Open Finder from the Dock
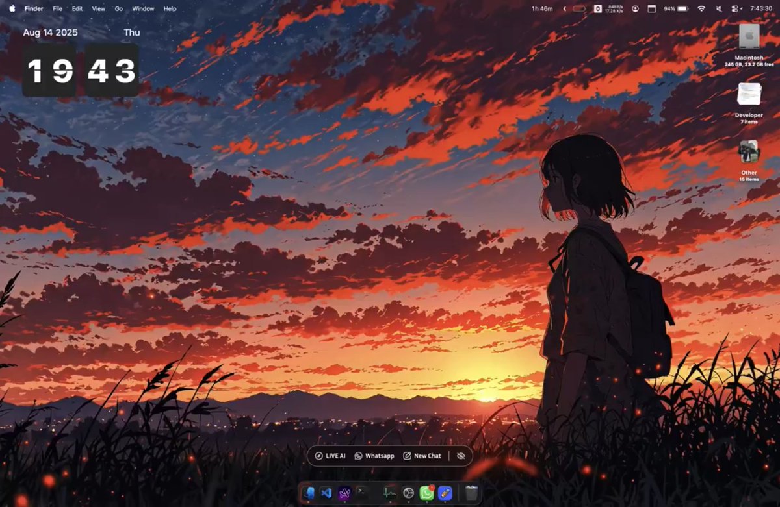 coord(308,493)
